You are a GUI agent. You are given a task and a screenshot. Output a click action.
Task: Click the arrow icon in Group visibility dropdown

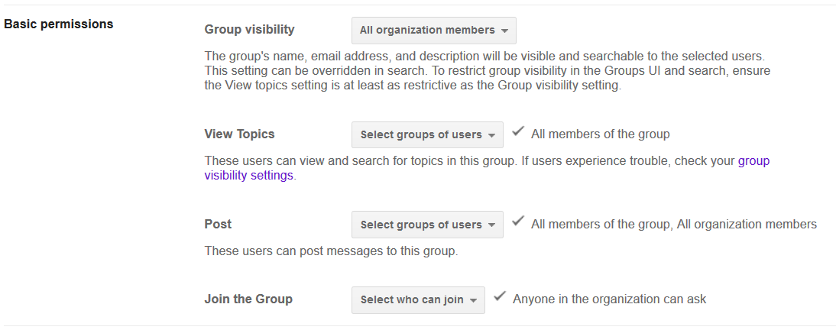pyautogui.click(x=505, y=31)
